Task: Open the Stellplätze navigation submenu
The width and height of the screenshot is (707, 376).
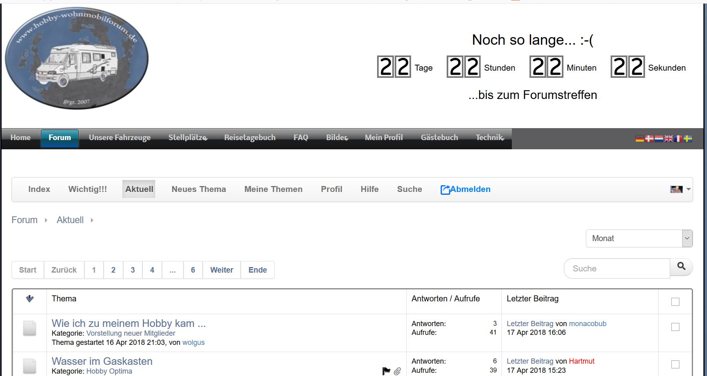Action: point(188,138)
